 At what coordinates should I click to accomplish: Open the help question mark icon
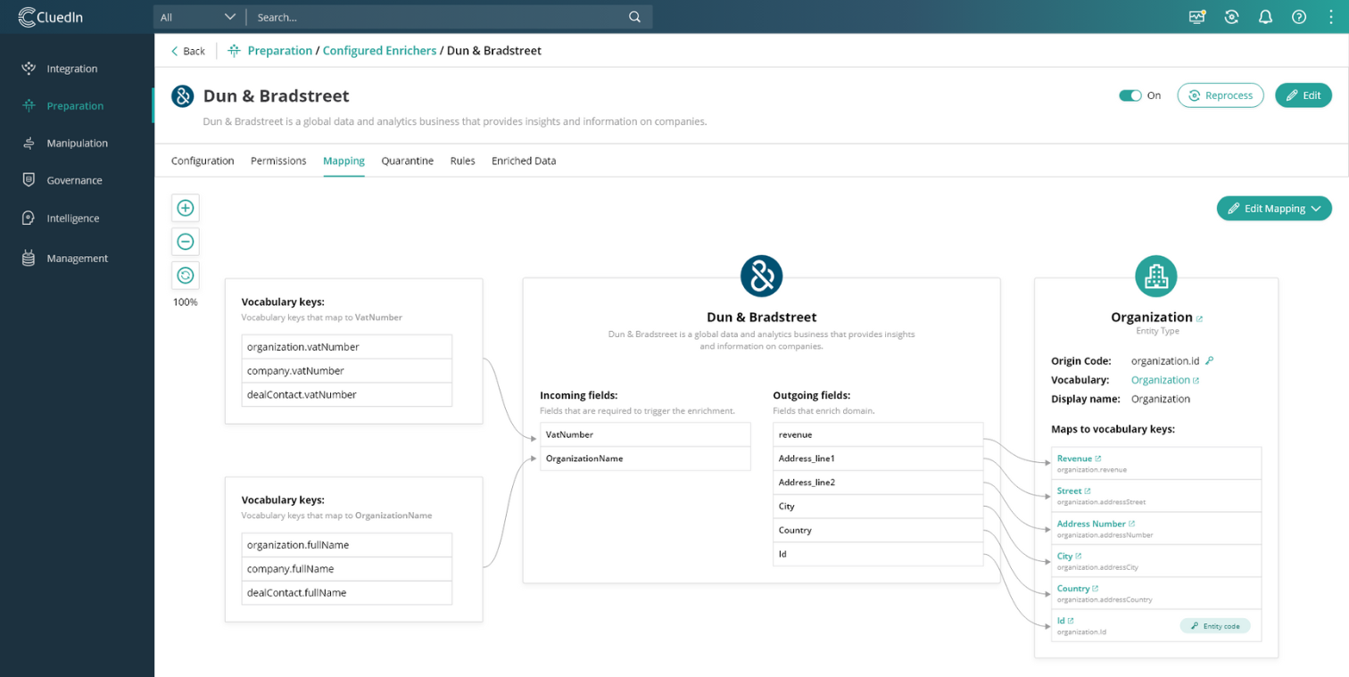point(1299,17)
